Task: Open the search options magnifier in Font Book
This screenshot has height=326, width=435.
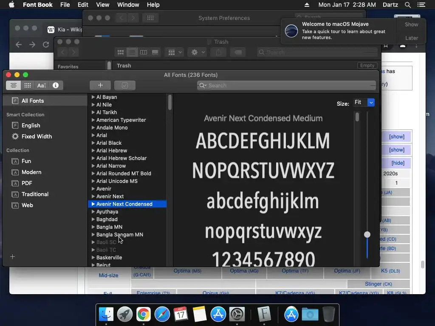Action: pos(203,86)
